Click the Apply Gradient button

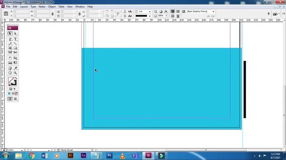click(x=13, y=93)
